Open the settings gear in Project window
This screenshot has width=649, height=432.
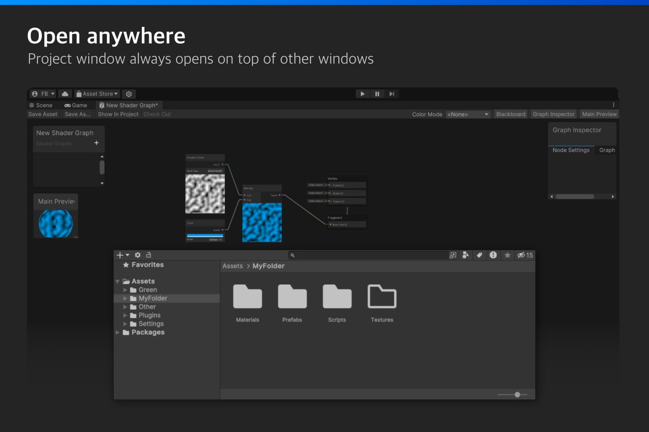(138, 255)
